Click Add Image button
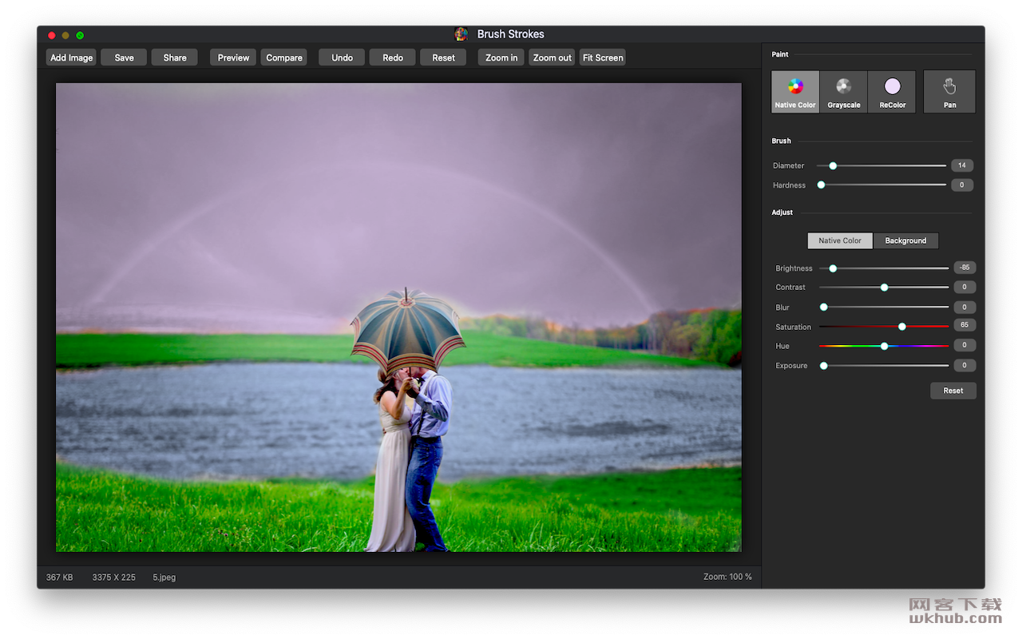Screen dimensions: 1022x639 click(71, 58)
